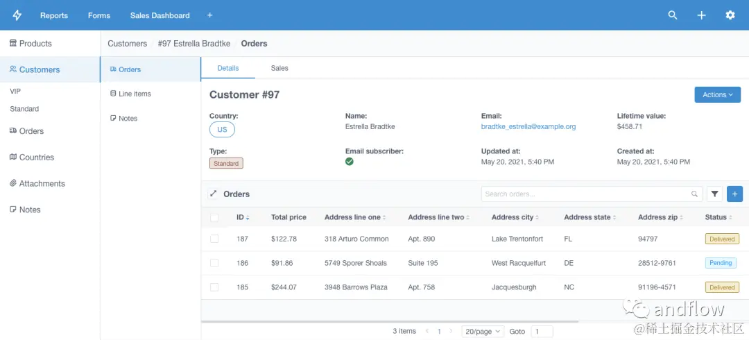Click page number 1 in pagination

(439, 331)
